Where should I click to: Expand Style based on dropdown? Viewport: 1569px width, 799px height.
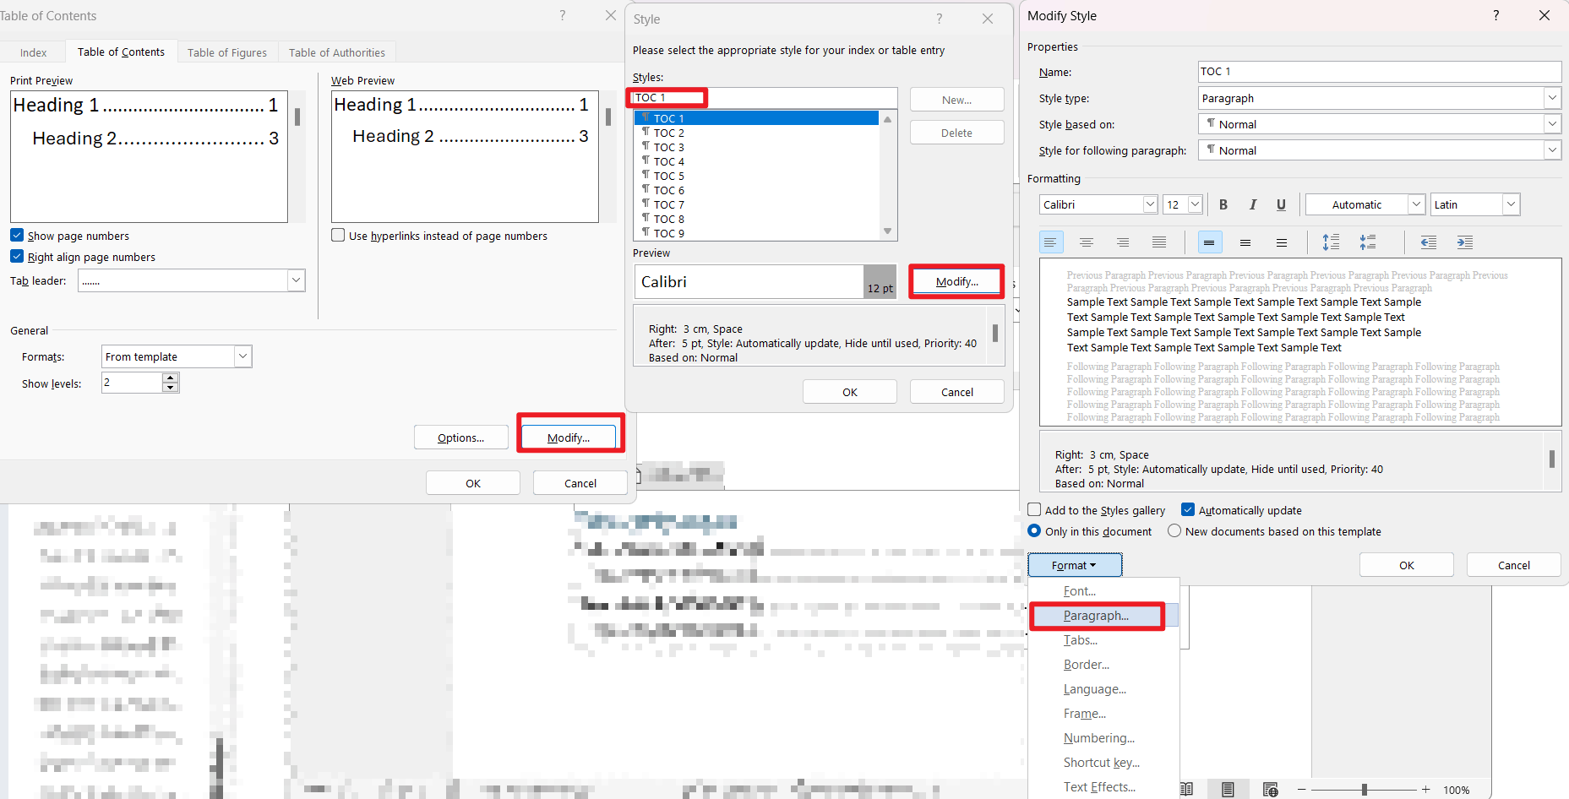click(1552, 124)
